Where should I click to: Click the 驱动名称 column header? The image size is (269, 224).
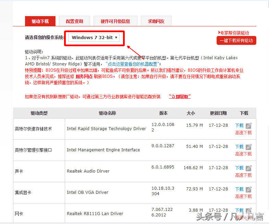(107, 113)
